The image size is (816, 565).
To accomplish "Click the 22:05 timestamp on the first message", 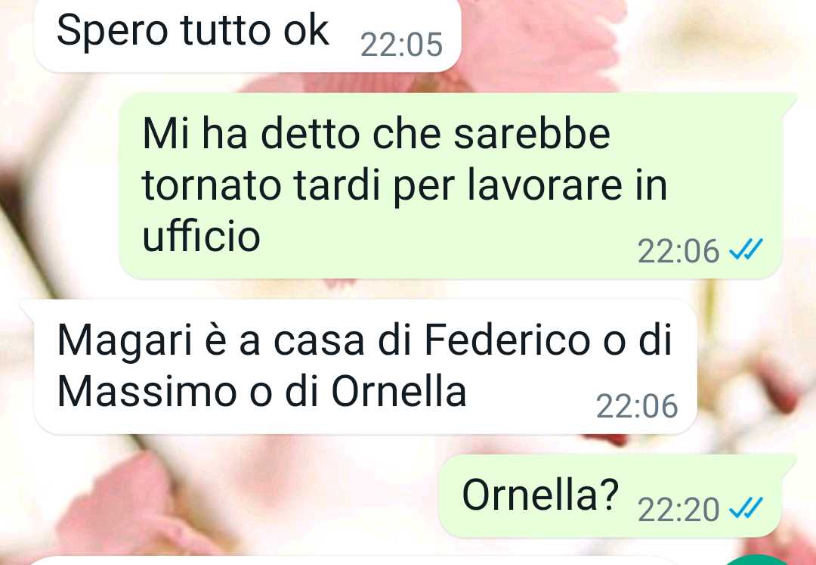I will [x=401, y=45].
